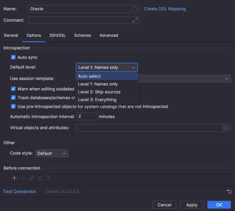Expand the Comment field with arrows icon
235x211 pixels.
(x=135, y=20)
